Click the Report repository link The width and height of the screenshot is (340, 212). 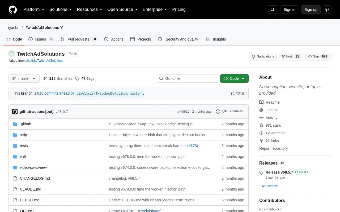273,148
